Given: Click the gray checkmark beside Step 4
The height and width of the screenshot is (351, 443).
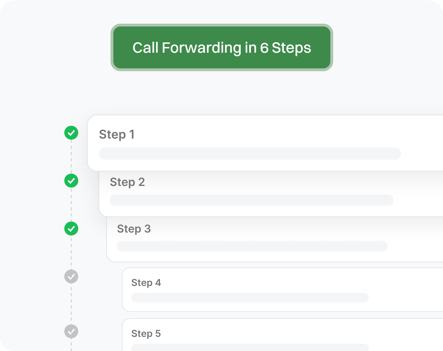Looking at the screenshot, I should tap(71, 276).
